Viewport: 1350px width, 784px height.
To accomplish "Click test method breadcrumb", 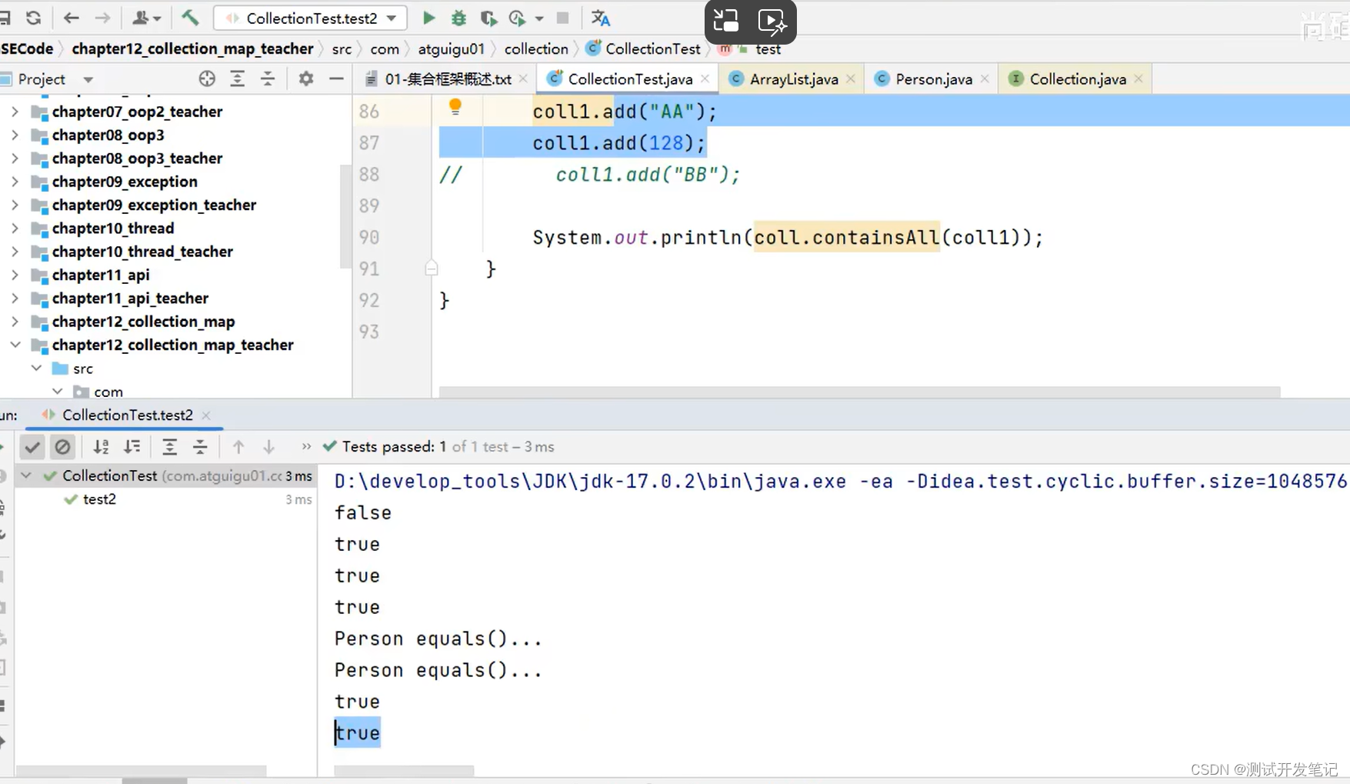I will click(768, 48).
